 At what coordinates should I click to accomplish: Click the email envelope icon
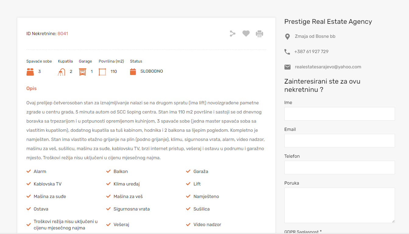click(287, 67)
